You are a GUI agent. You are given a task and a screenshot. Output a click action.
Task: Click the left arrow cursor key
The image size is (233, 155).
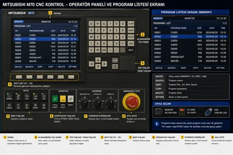tap(92, 64)
